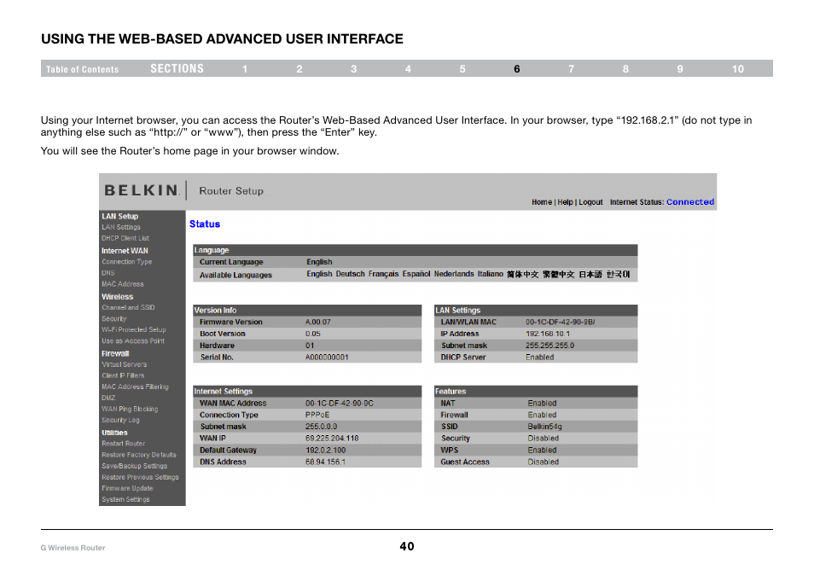This screenshot has height=570, width=814.
Task: Jump to section 10
Action: coord(738,69)
